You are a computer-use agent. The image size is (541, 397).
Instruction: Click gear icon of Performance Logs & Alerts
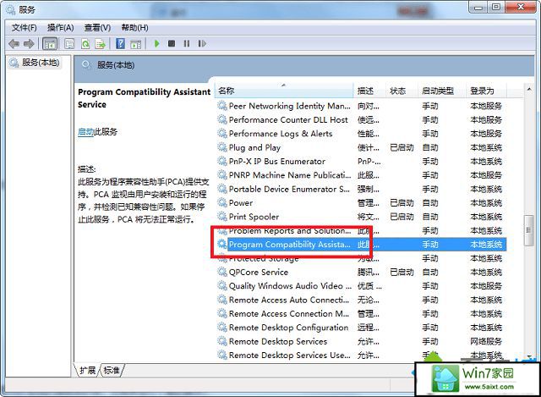tap(222, 134)
